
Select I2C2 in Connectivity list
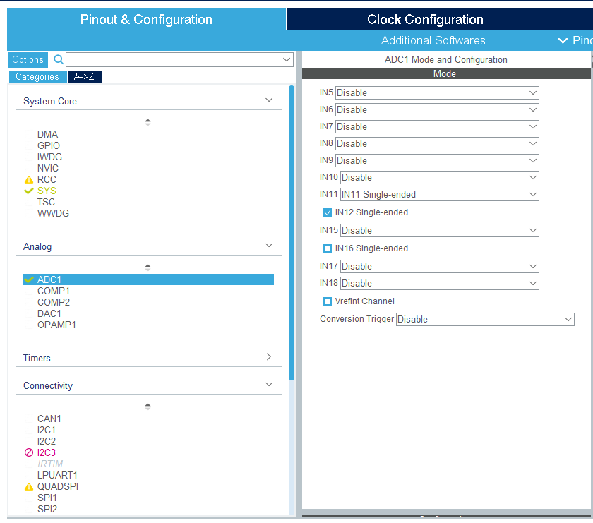[46, 442]
